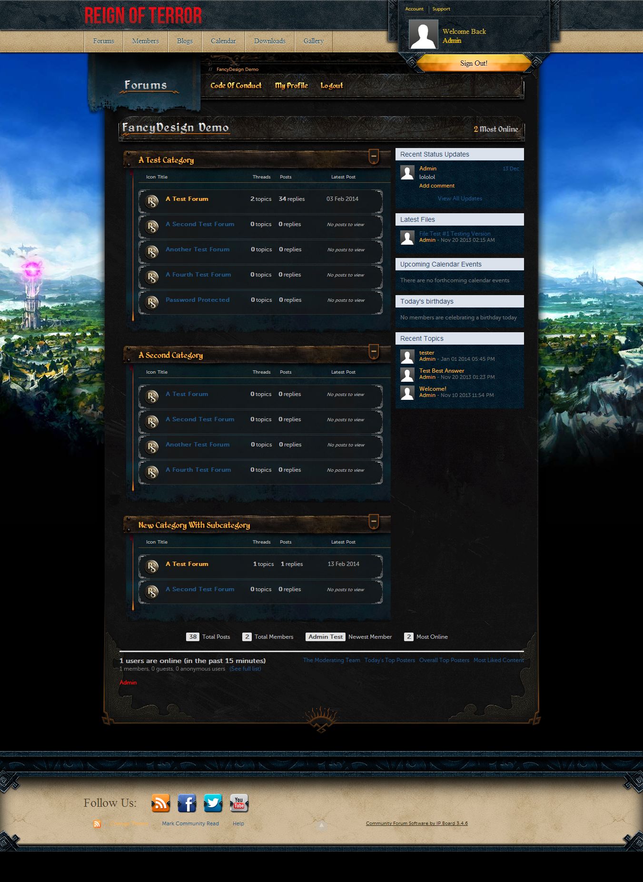The width and height of the screenshot is (643, 882).
Task: Open the Another Test Forum in A Test Category
Action: click(198, 249)
